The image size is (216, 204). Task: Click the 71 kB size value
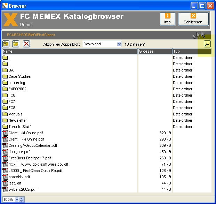coord(166,164)
